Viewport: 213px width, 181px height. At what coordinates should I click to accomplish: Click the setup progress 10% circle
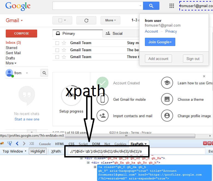pyautogui.click(x=71, y=95)
